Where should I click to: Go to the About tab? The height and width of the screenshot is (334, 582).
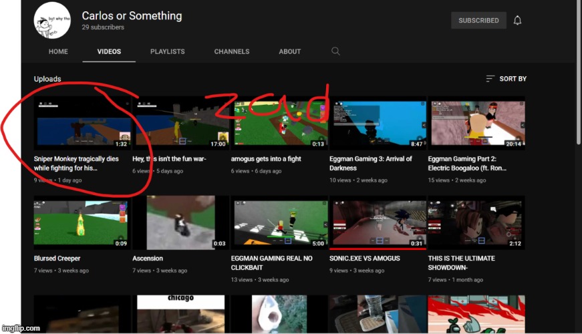pos(289,51)
